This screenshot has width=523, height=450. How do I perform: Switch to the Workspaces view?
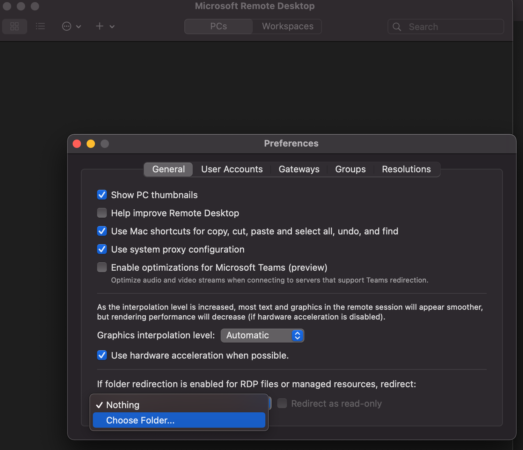287,26
